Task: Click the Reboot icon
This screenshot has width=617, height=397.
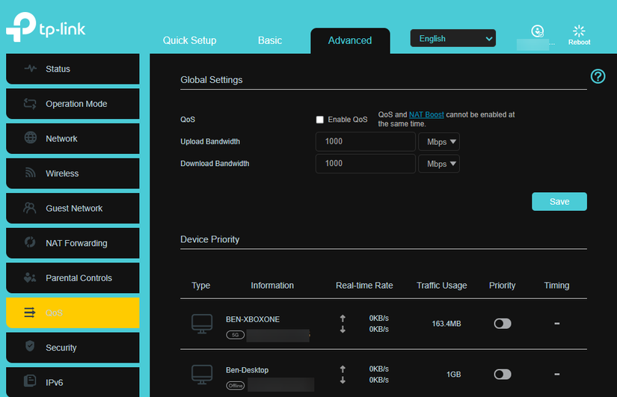Action: [x=579, y=31]
